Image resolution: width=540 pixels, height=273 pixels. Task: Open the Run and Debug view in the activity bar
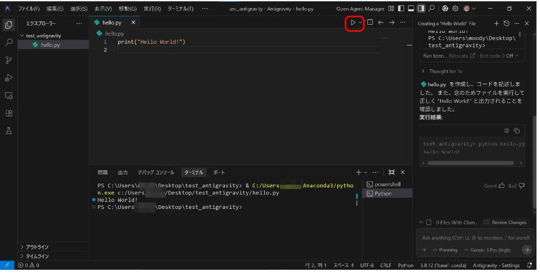(9, 78)
